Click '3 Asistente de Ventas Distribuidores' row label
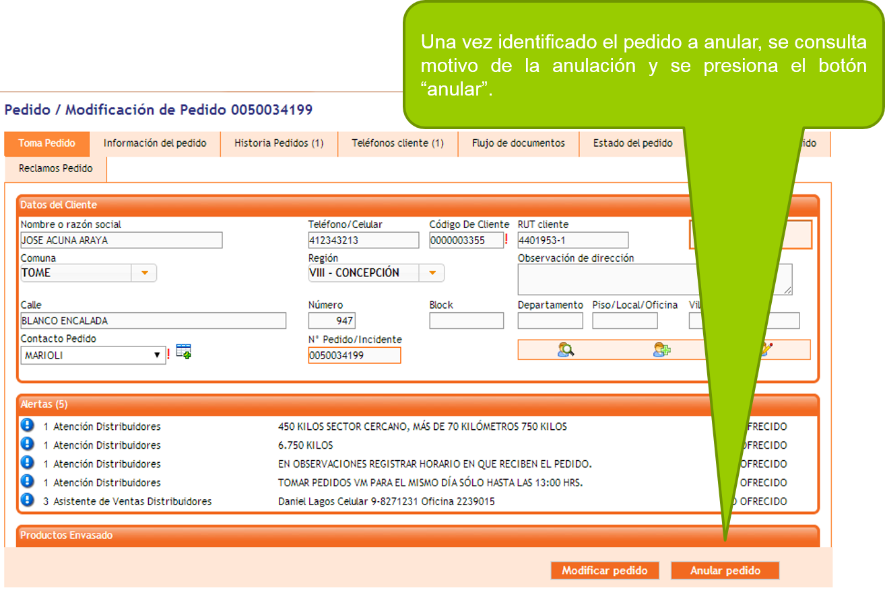This screenshot has height=592, width=885. pyautogui.click(x=127, y=502)
